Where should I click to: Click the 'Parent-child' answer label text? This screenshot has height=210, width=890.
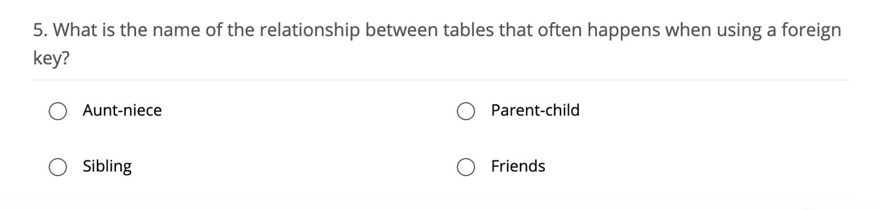pos(536,110)
